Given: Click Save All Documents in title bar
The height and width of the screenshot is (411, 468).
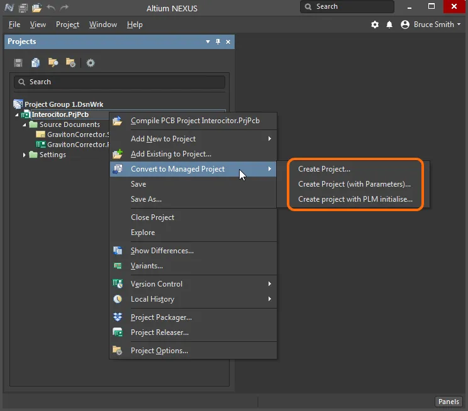Looking at the screenshot, I should pos(23,8).
